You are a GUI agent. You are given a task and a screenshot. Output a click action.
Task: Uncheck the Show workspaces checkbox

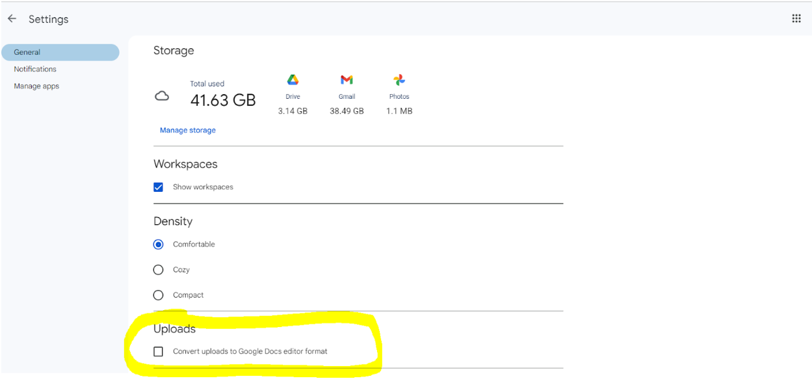tap(158, 187)
